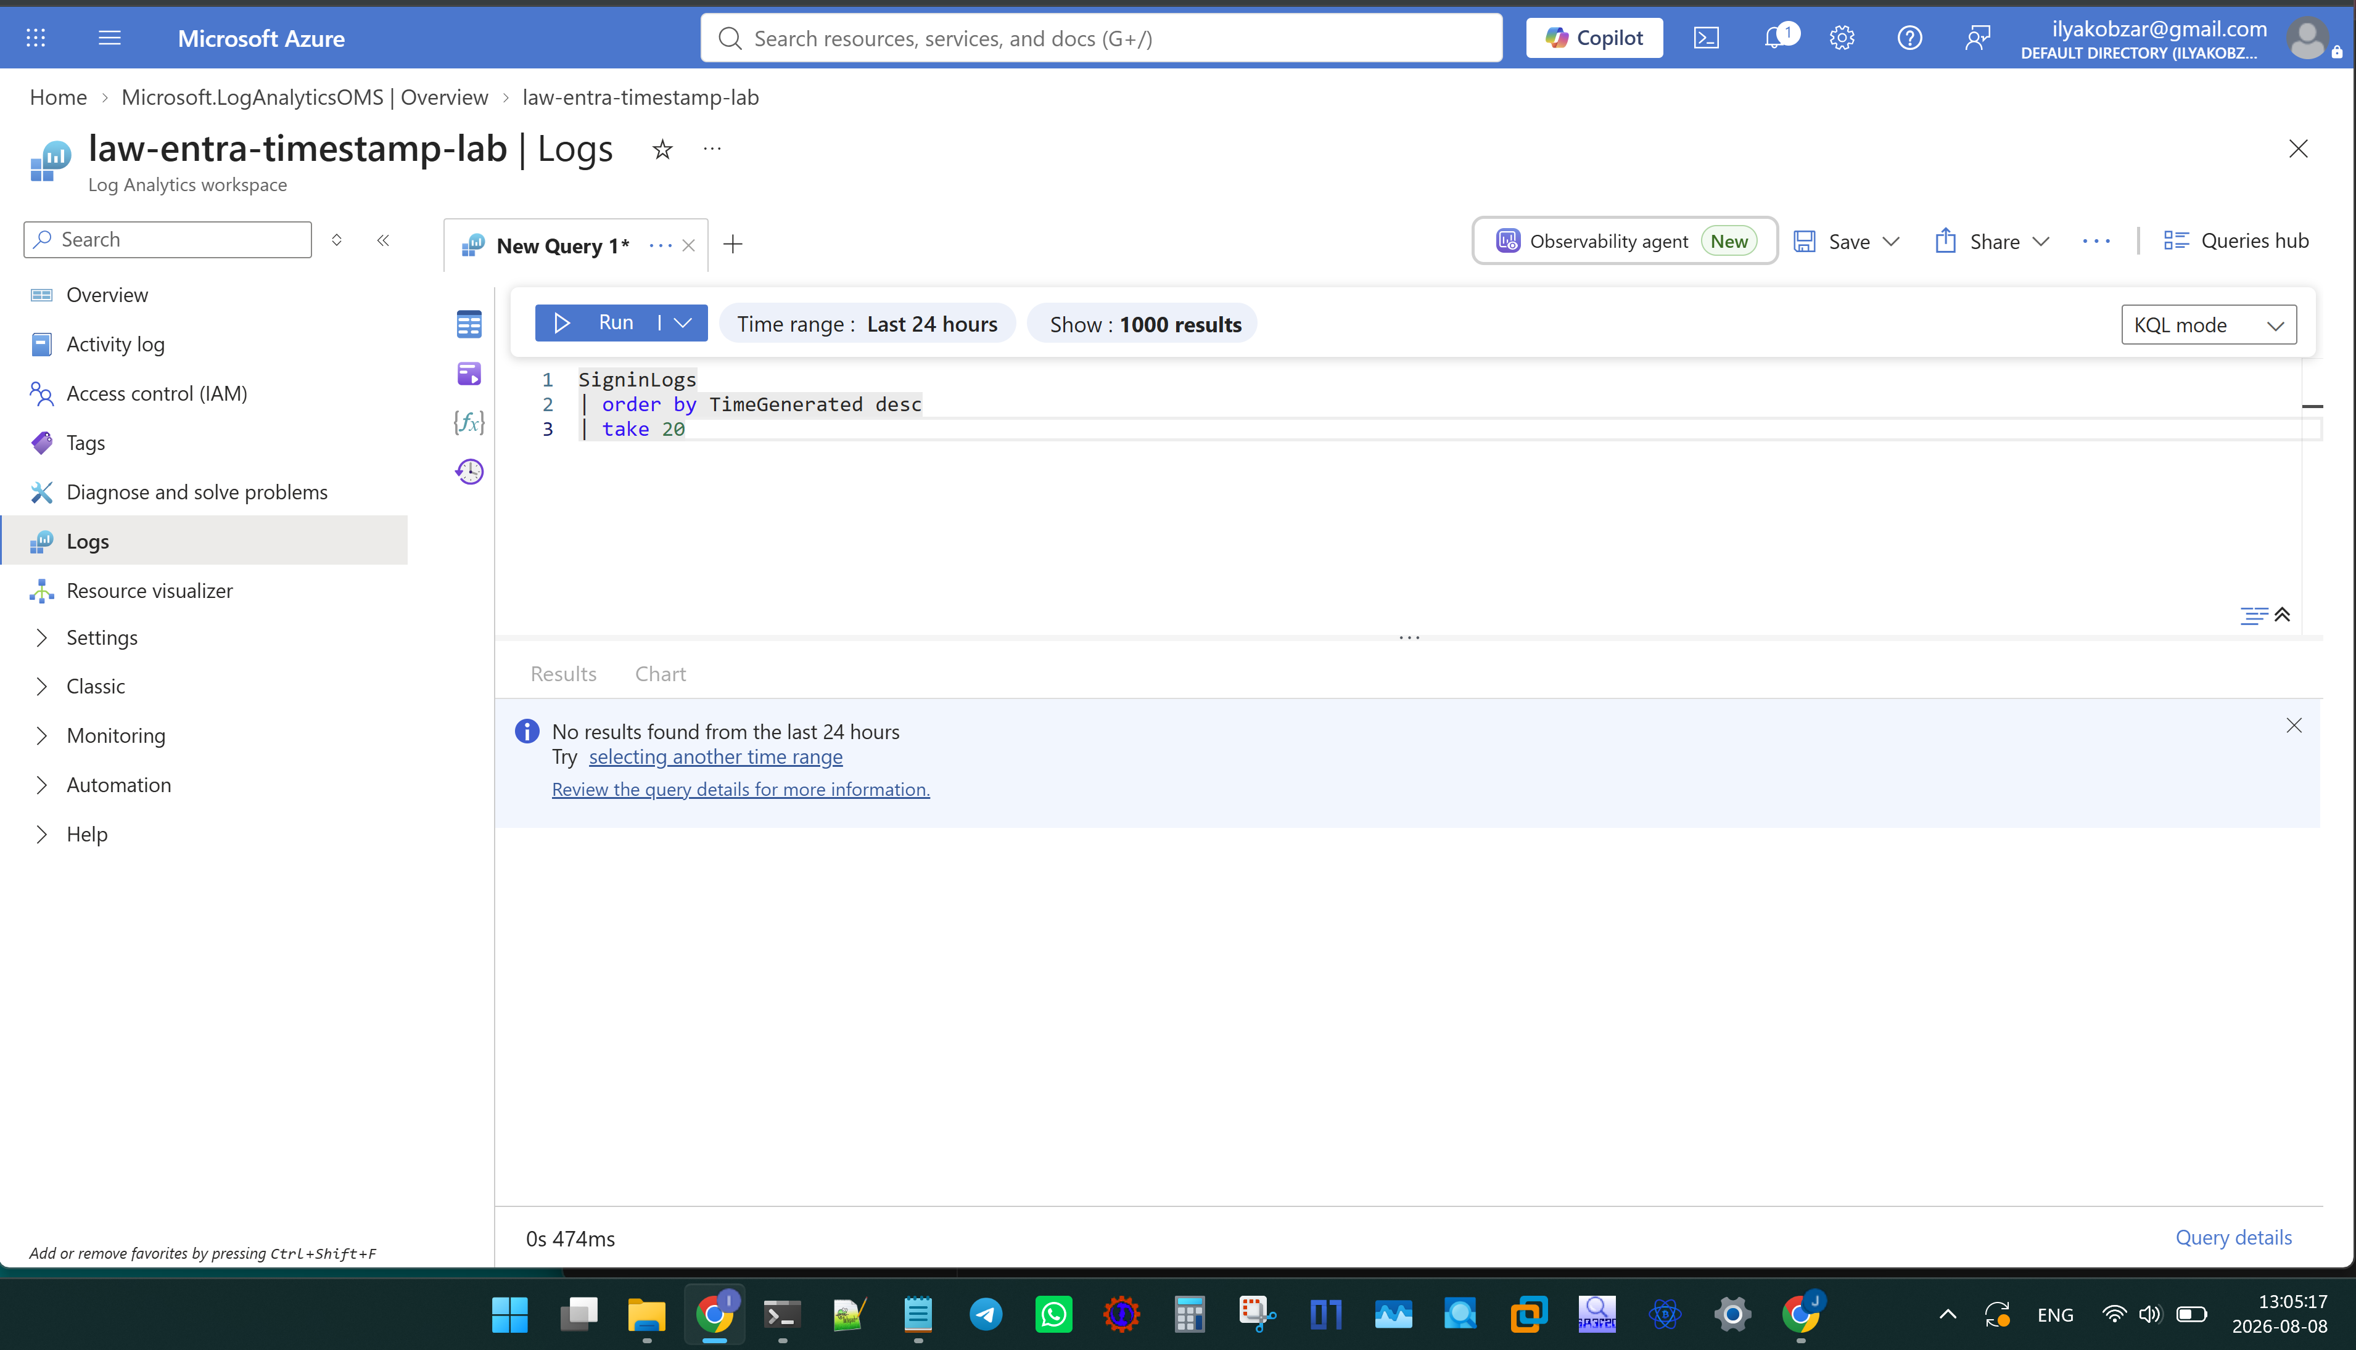Open the Calculator app on the taskbar
Image resolution: width=2356 pixels, height=1350 pixels.
point(1189,1314)
